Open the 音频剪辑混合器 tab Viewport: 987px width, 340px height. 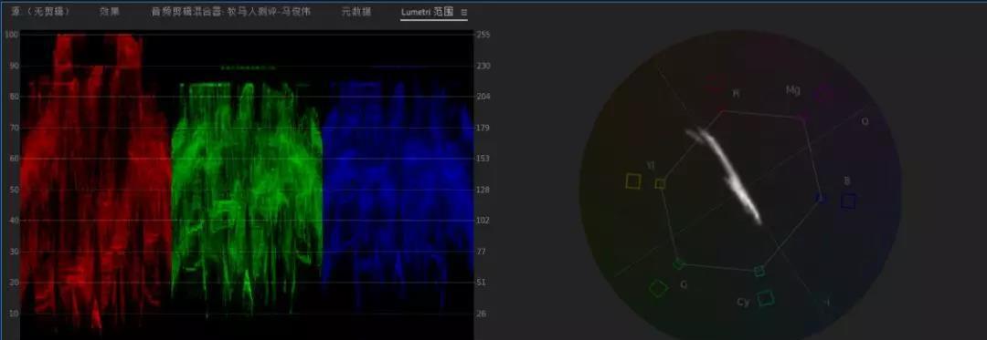point(231,12)
